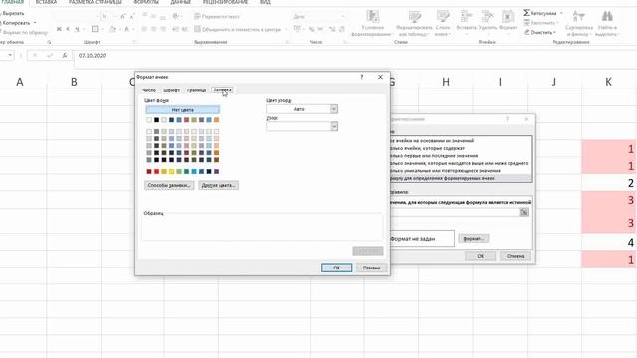Select rule type 'только первые или последние значения'
Viewport: 637px width, 358px height.
pyautogui.click(x=461, y=156)
